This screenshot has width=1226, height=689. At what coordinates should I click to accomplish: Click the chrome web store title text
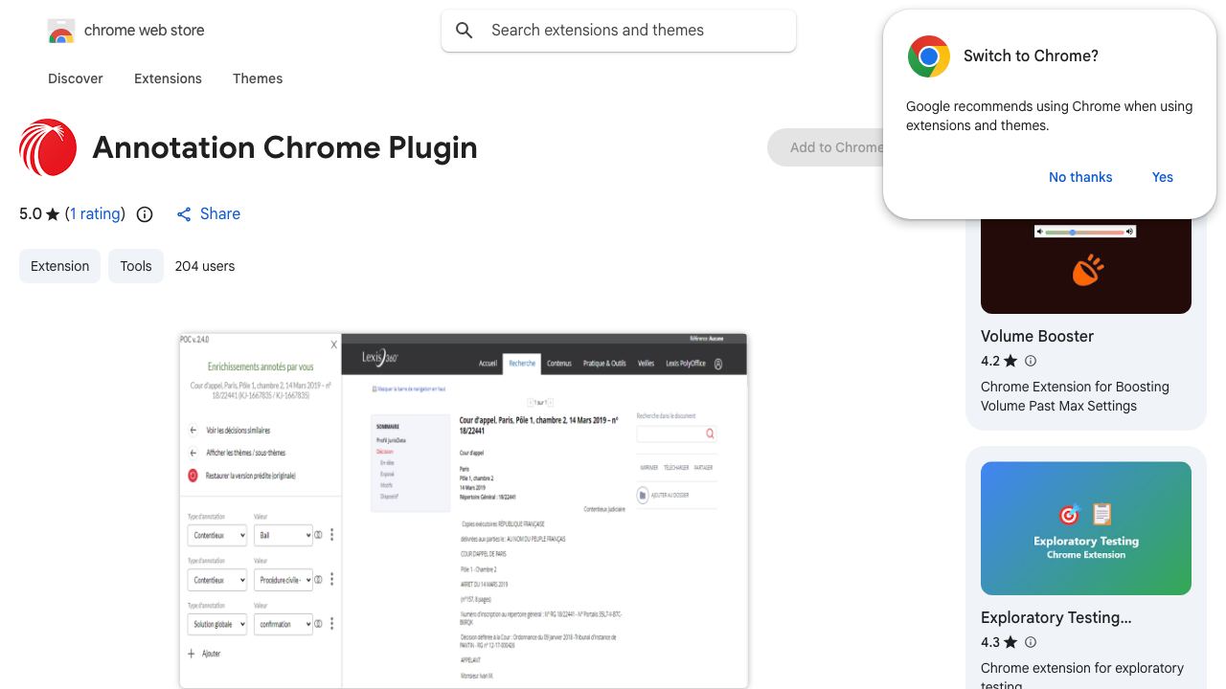point(145,31)
